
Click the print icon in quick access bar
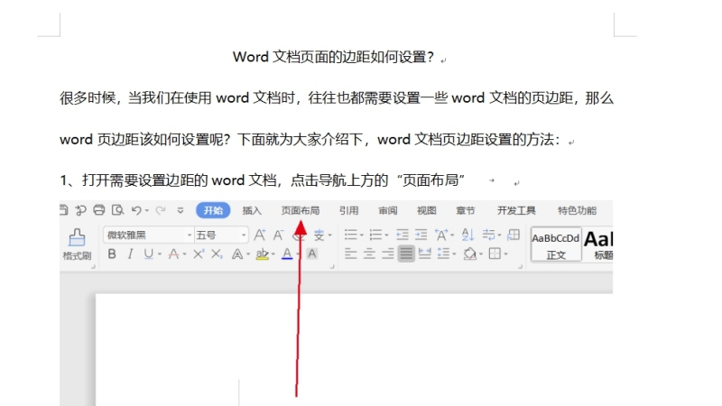[99, 211]
